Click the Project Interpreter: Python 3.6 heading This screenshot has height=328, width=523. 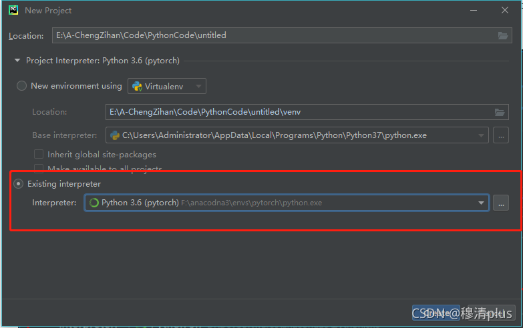[103, 61]
